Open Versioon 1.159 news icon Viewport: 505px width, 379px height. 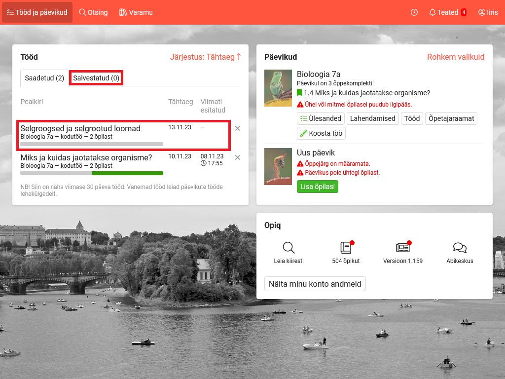pos(403,248)
